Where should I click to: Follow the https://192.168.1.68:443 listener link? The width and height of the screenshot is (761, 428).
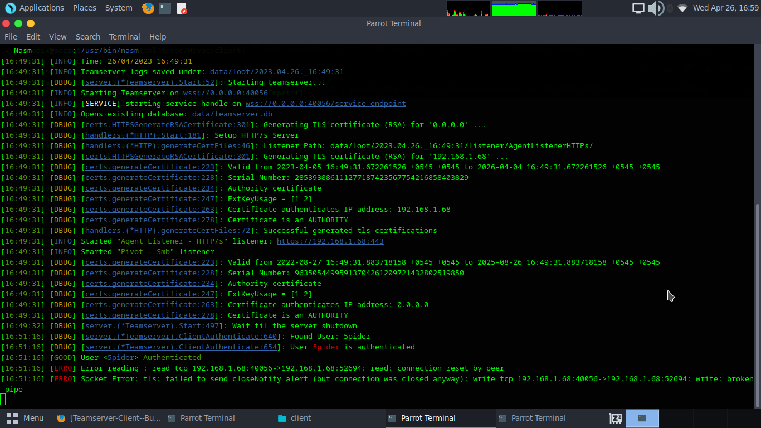coord(330,241)
